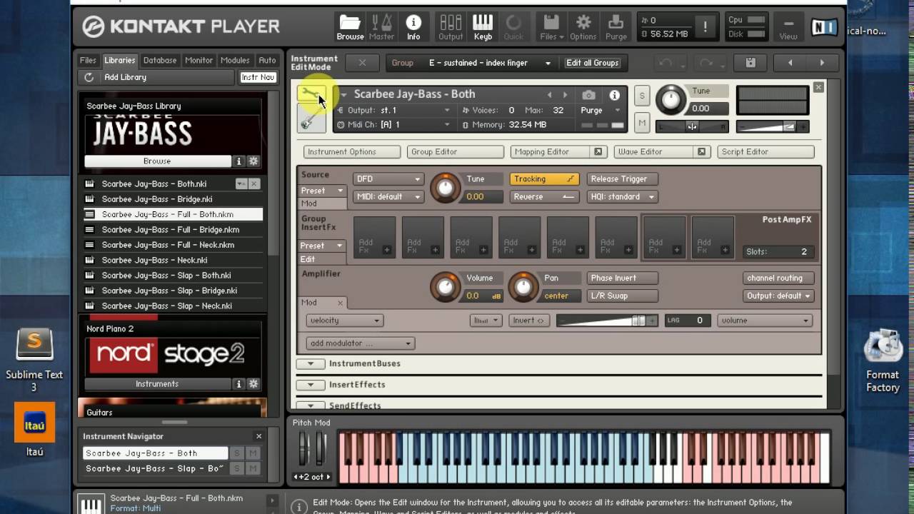Click the Quick-load icon
The image size is (914, 514).
(513, 26)
